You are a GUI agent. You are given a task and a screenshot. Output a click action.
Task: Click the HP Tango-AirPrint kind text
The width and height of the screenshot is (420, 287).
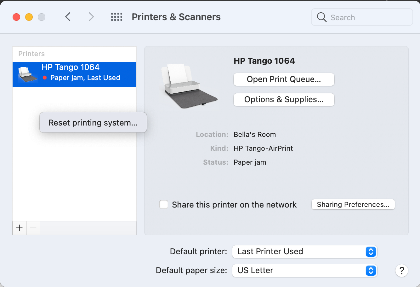click(263, 148)
